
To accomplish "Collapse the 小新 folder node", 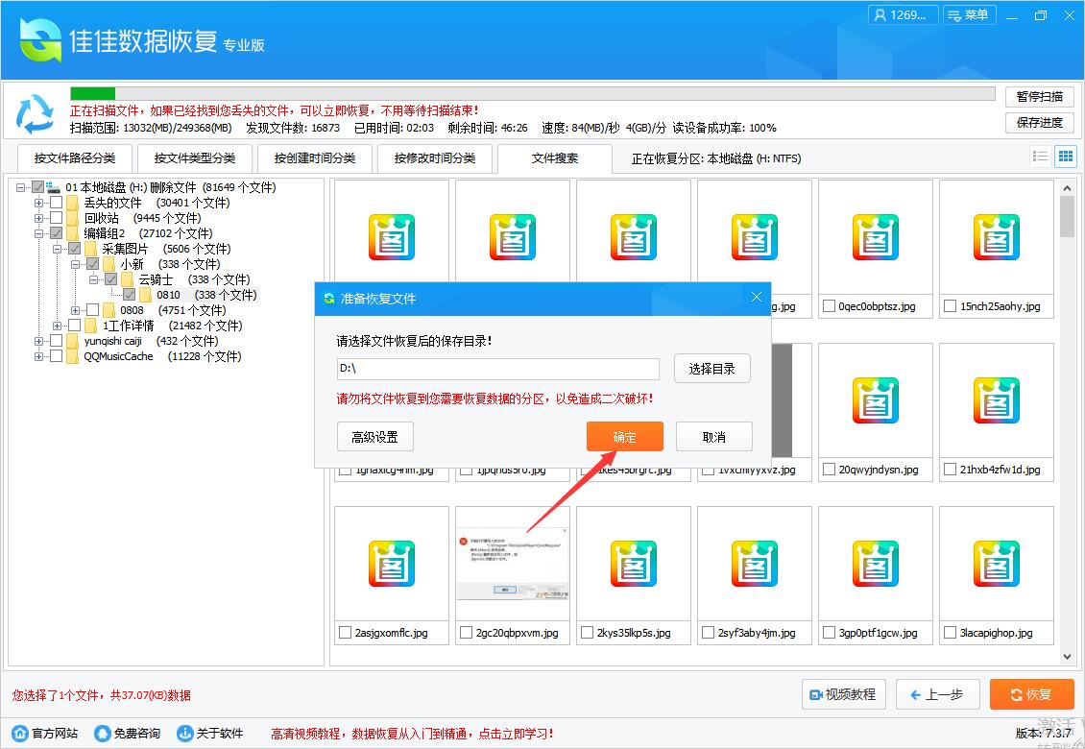I will pyautogui.click(x=76, y=264).
